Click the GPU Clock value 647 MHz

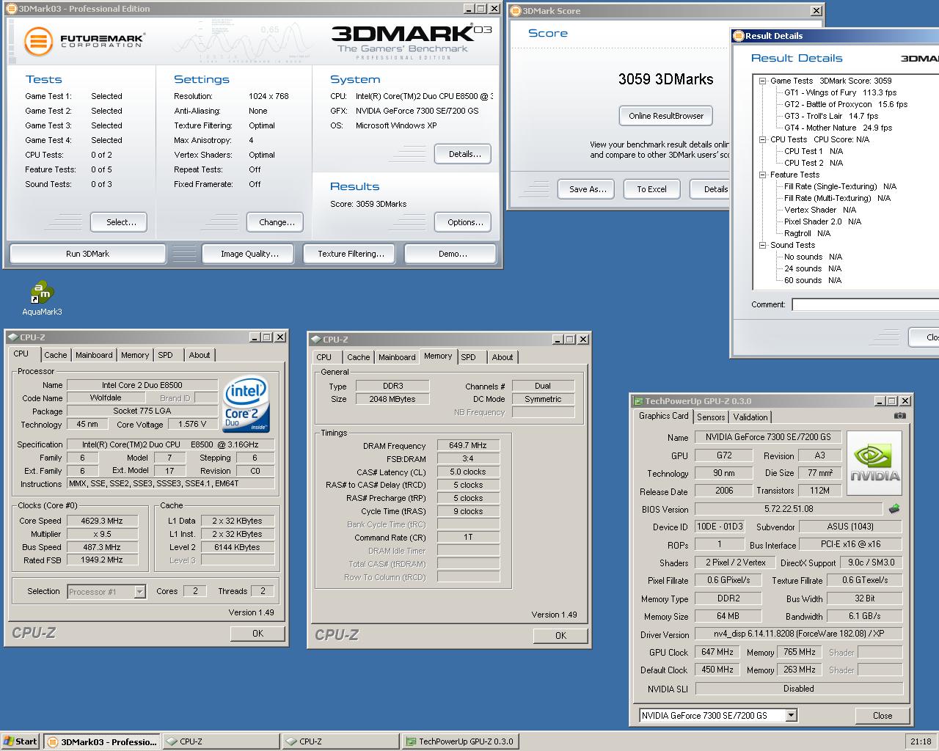pos(717,652)
